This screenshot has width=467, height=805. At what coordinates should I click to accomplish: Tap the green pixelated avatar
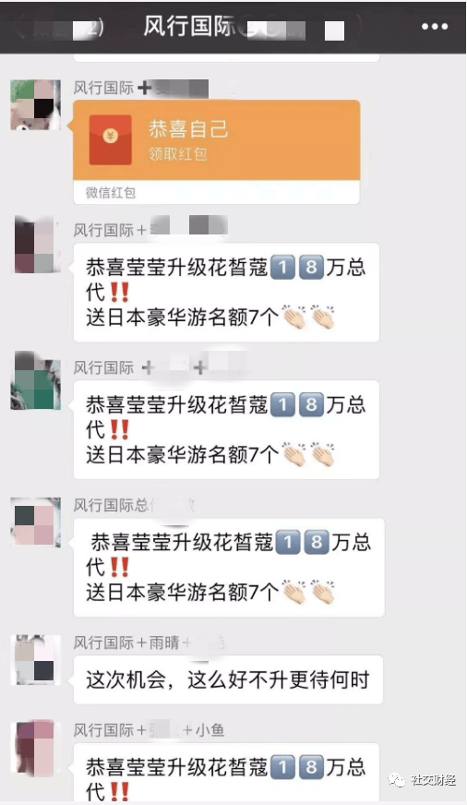click(x=35, y=381)
